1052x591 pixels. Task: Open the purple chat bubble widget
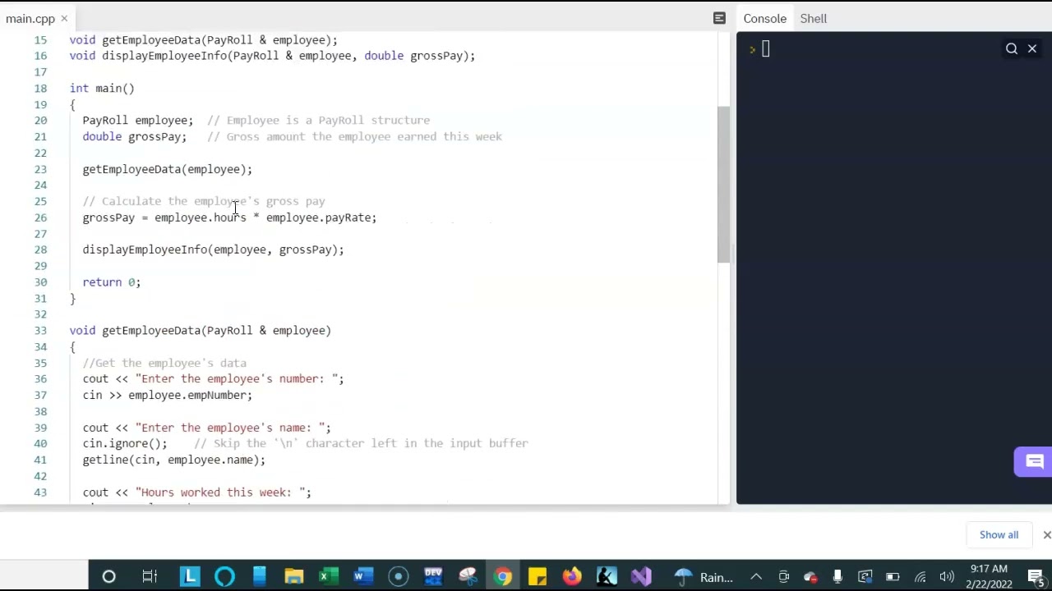tap(1034, 461)
